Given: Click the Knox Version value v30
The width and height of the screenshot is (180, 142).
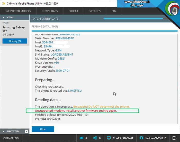Looking at the screenshot, I should tap(57, 63).
